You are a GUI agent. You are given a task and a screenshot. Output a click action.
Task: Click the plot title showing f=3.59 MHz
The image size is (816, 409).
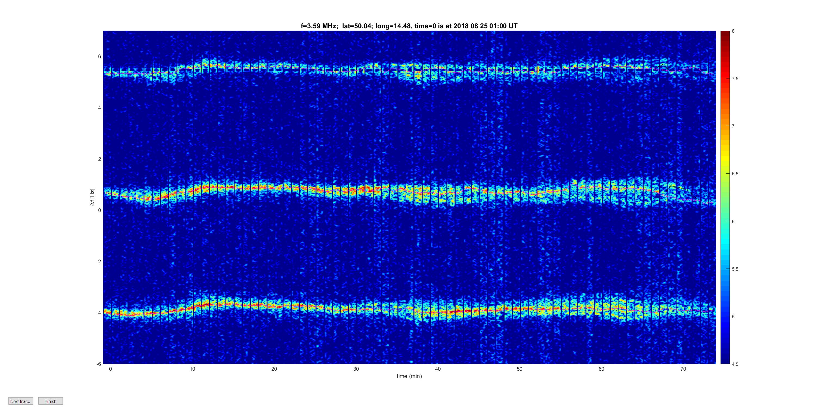point(409,26)
